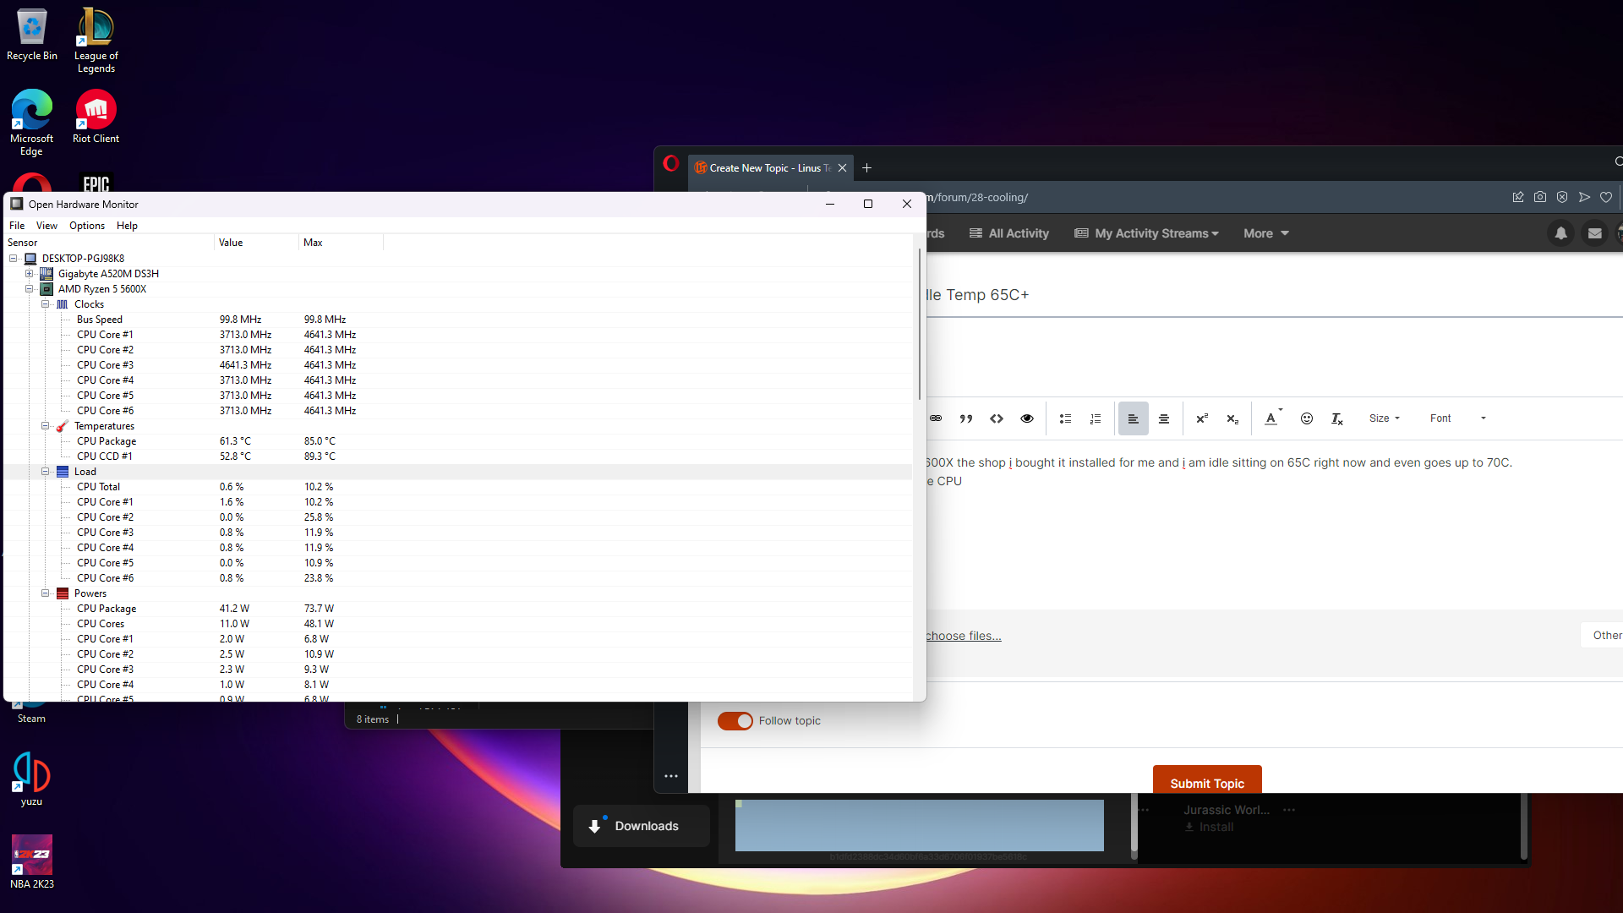Select the CPU Package temperature row

click(456, 441)
